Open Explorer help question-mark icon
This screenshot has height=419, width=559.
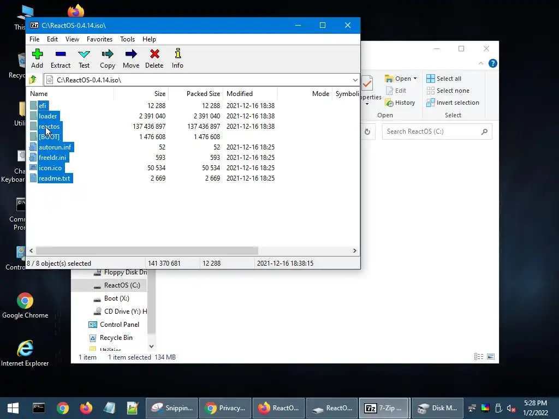point(493,63)
